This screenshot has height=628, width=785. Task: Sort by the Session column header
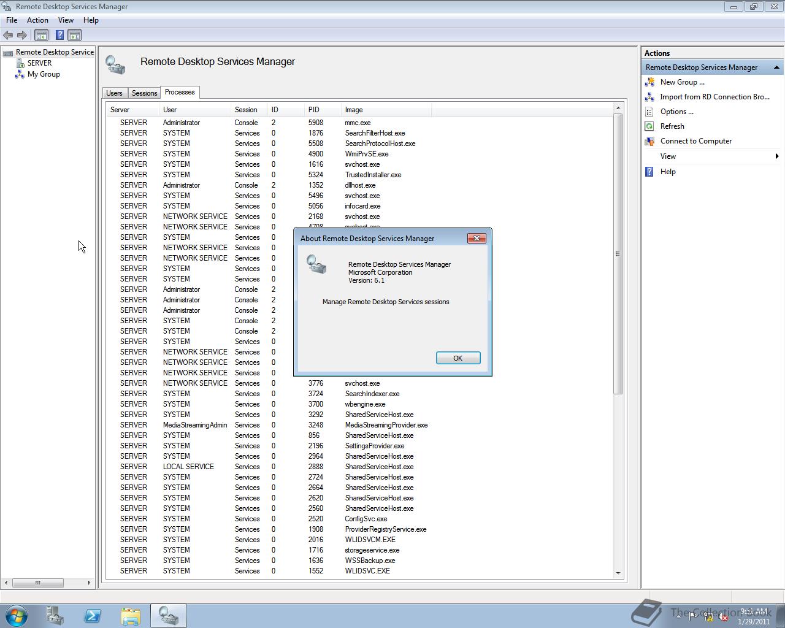[x=249, y=110]
